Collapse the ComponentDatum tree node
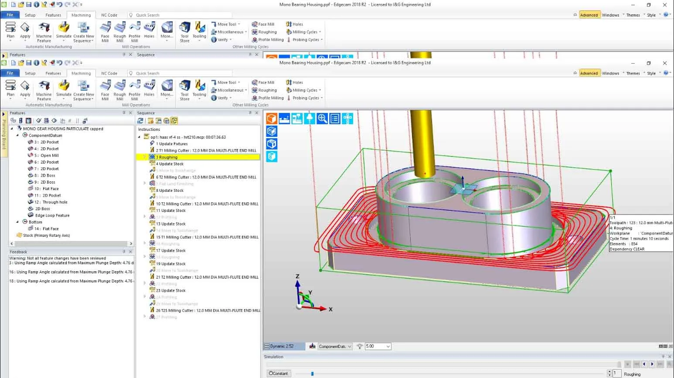Viewport: 674px width, 378px height. tap(18, 135)
